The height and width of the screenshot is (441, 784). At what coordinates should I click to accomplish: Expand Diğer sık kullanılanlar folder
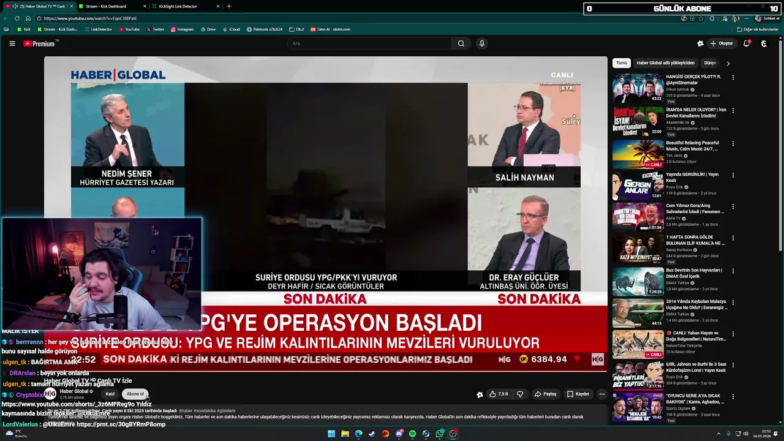point(757,29)
